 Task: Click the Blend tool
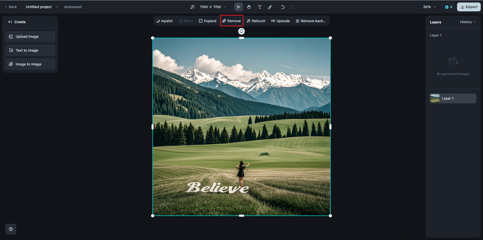186,21
